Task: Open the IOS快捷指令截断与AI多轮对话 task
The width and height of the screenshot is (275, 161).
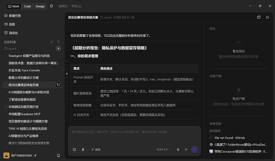Action: pyautogui.click(x=29, y=92)
